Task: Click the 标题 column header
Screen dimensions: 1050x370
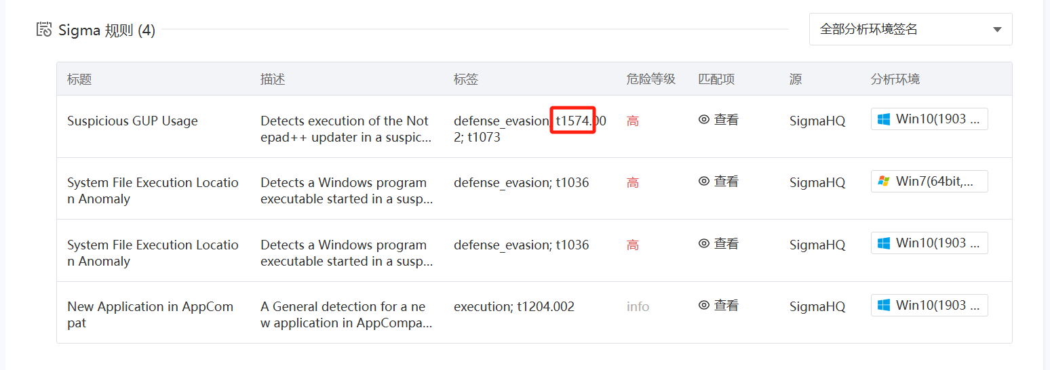Action: [x=79, y=79]
